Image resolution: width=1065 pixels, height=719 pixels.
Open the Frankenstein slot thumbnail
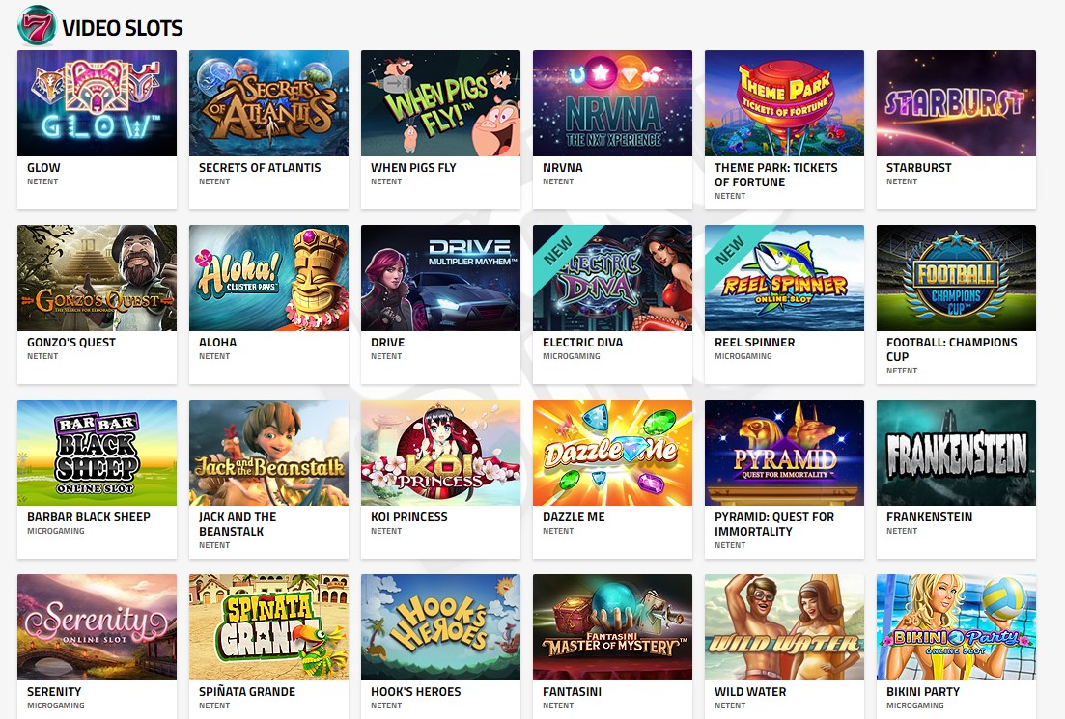[x=956, y=453]
